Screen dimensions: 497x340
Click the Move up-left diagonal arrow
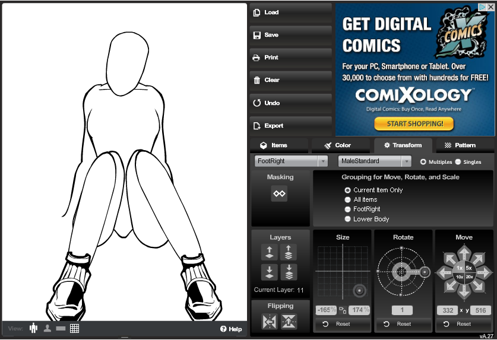coord(451,259)
